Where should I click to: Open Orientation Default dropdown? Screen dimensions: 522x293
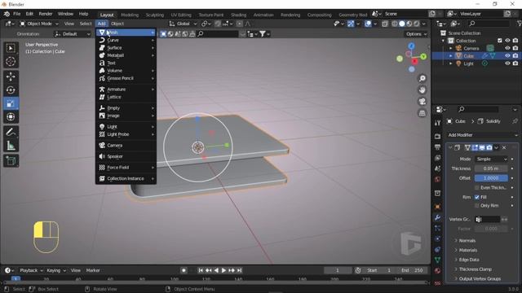tap(73, 34)
